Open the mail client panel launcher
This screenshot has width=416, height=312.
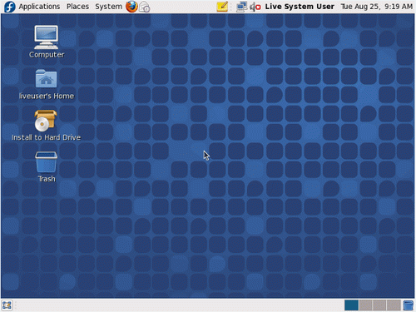pyautogui.click(x=145, y=7)
